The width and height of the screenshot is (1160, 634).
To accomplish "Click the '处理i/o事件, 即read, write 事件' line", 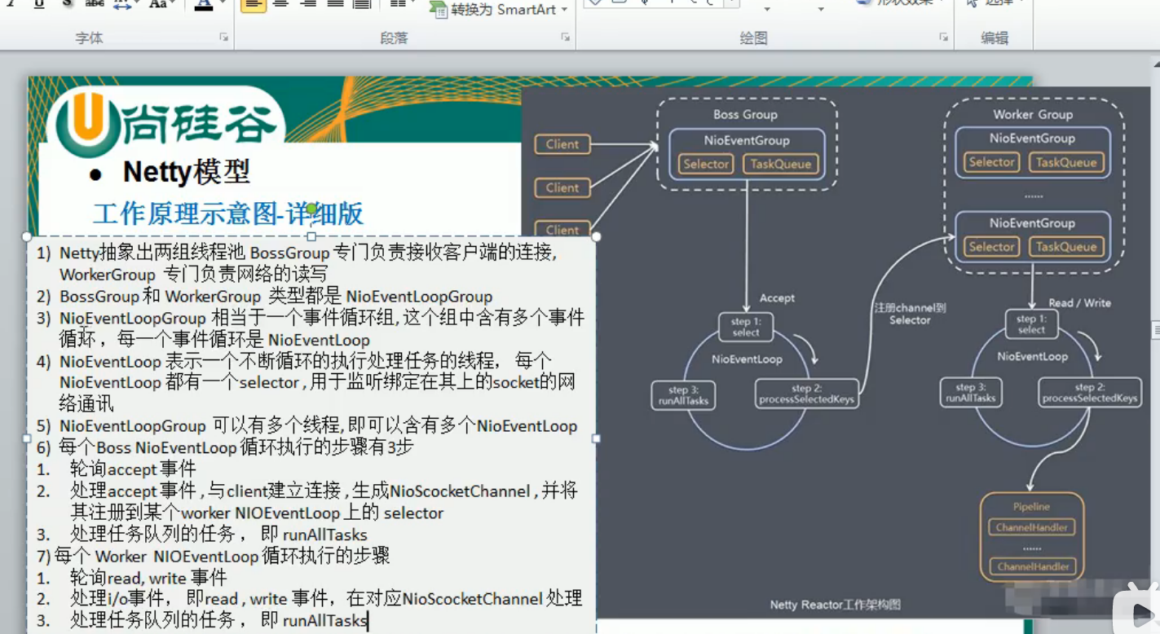I will coord(326,599).
